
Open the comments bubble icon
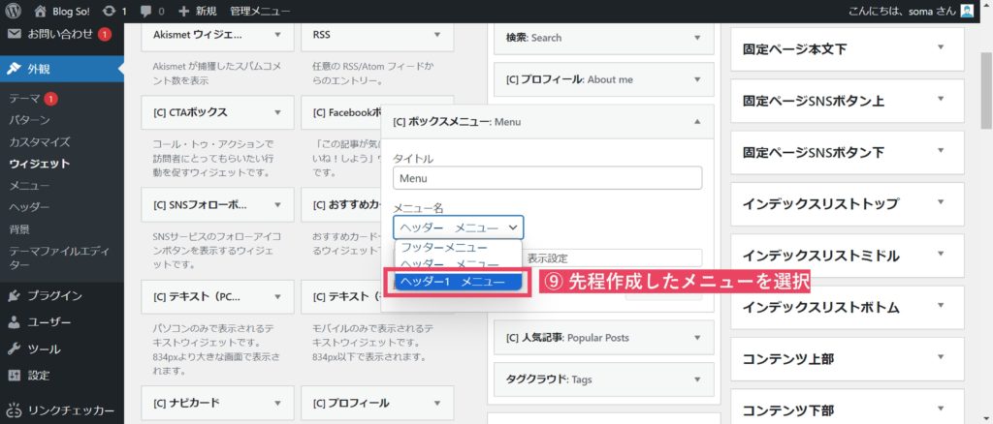(146, 12)
